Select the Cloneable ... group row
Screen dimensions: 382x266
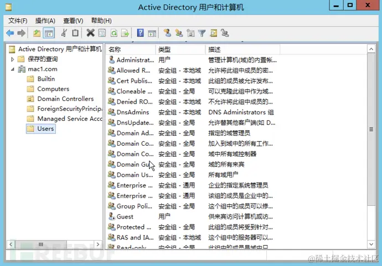click(x=192, y=91)
